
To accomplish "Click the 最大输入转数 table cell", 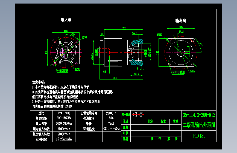I will click(41, 134).
